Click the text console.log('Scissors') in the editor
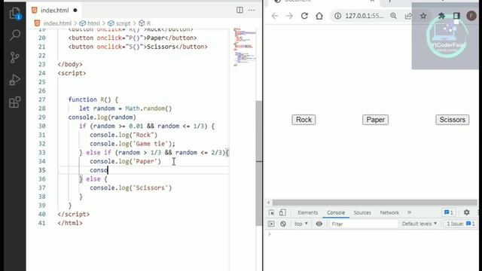Image resolution: width=482 pixels, height=271 pixels. click(x=130, y=187)
